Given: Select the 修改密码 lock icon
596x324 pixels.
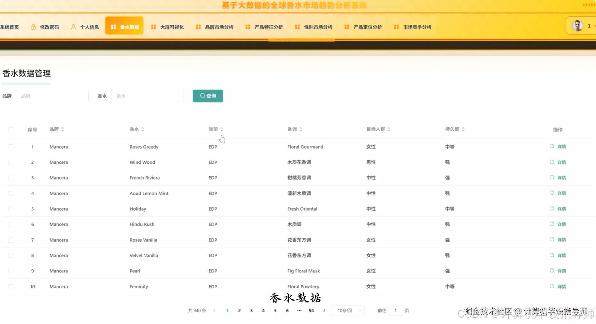Looking at the screenshot, I should point(33,27).
